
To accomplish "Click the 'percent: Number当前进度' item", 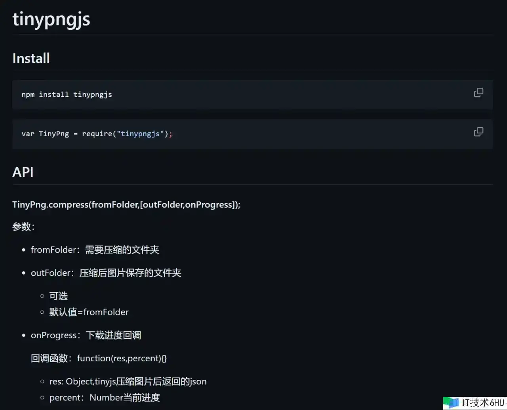I will point(105,398).
